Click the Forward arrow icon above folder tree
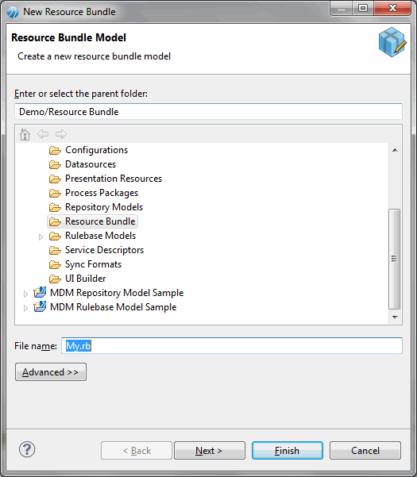 (61, 134)
